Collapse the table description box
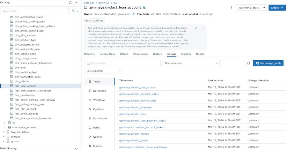 (x=203, y=28)
